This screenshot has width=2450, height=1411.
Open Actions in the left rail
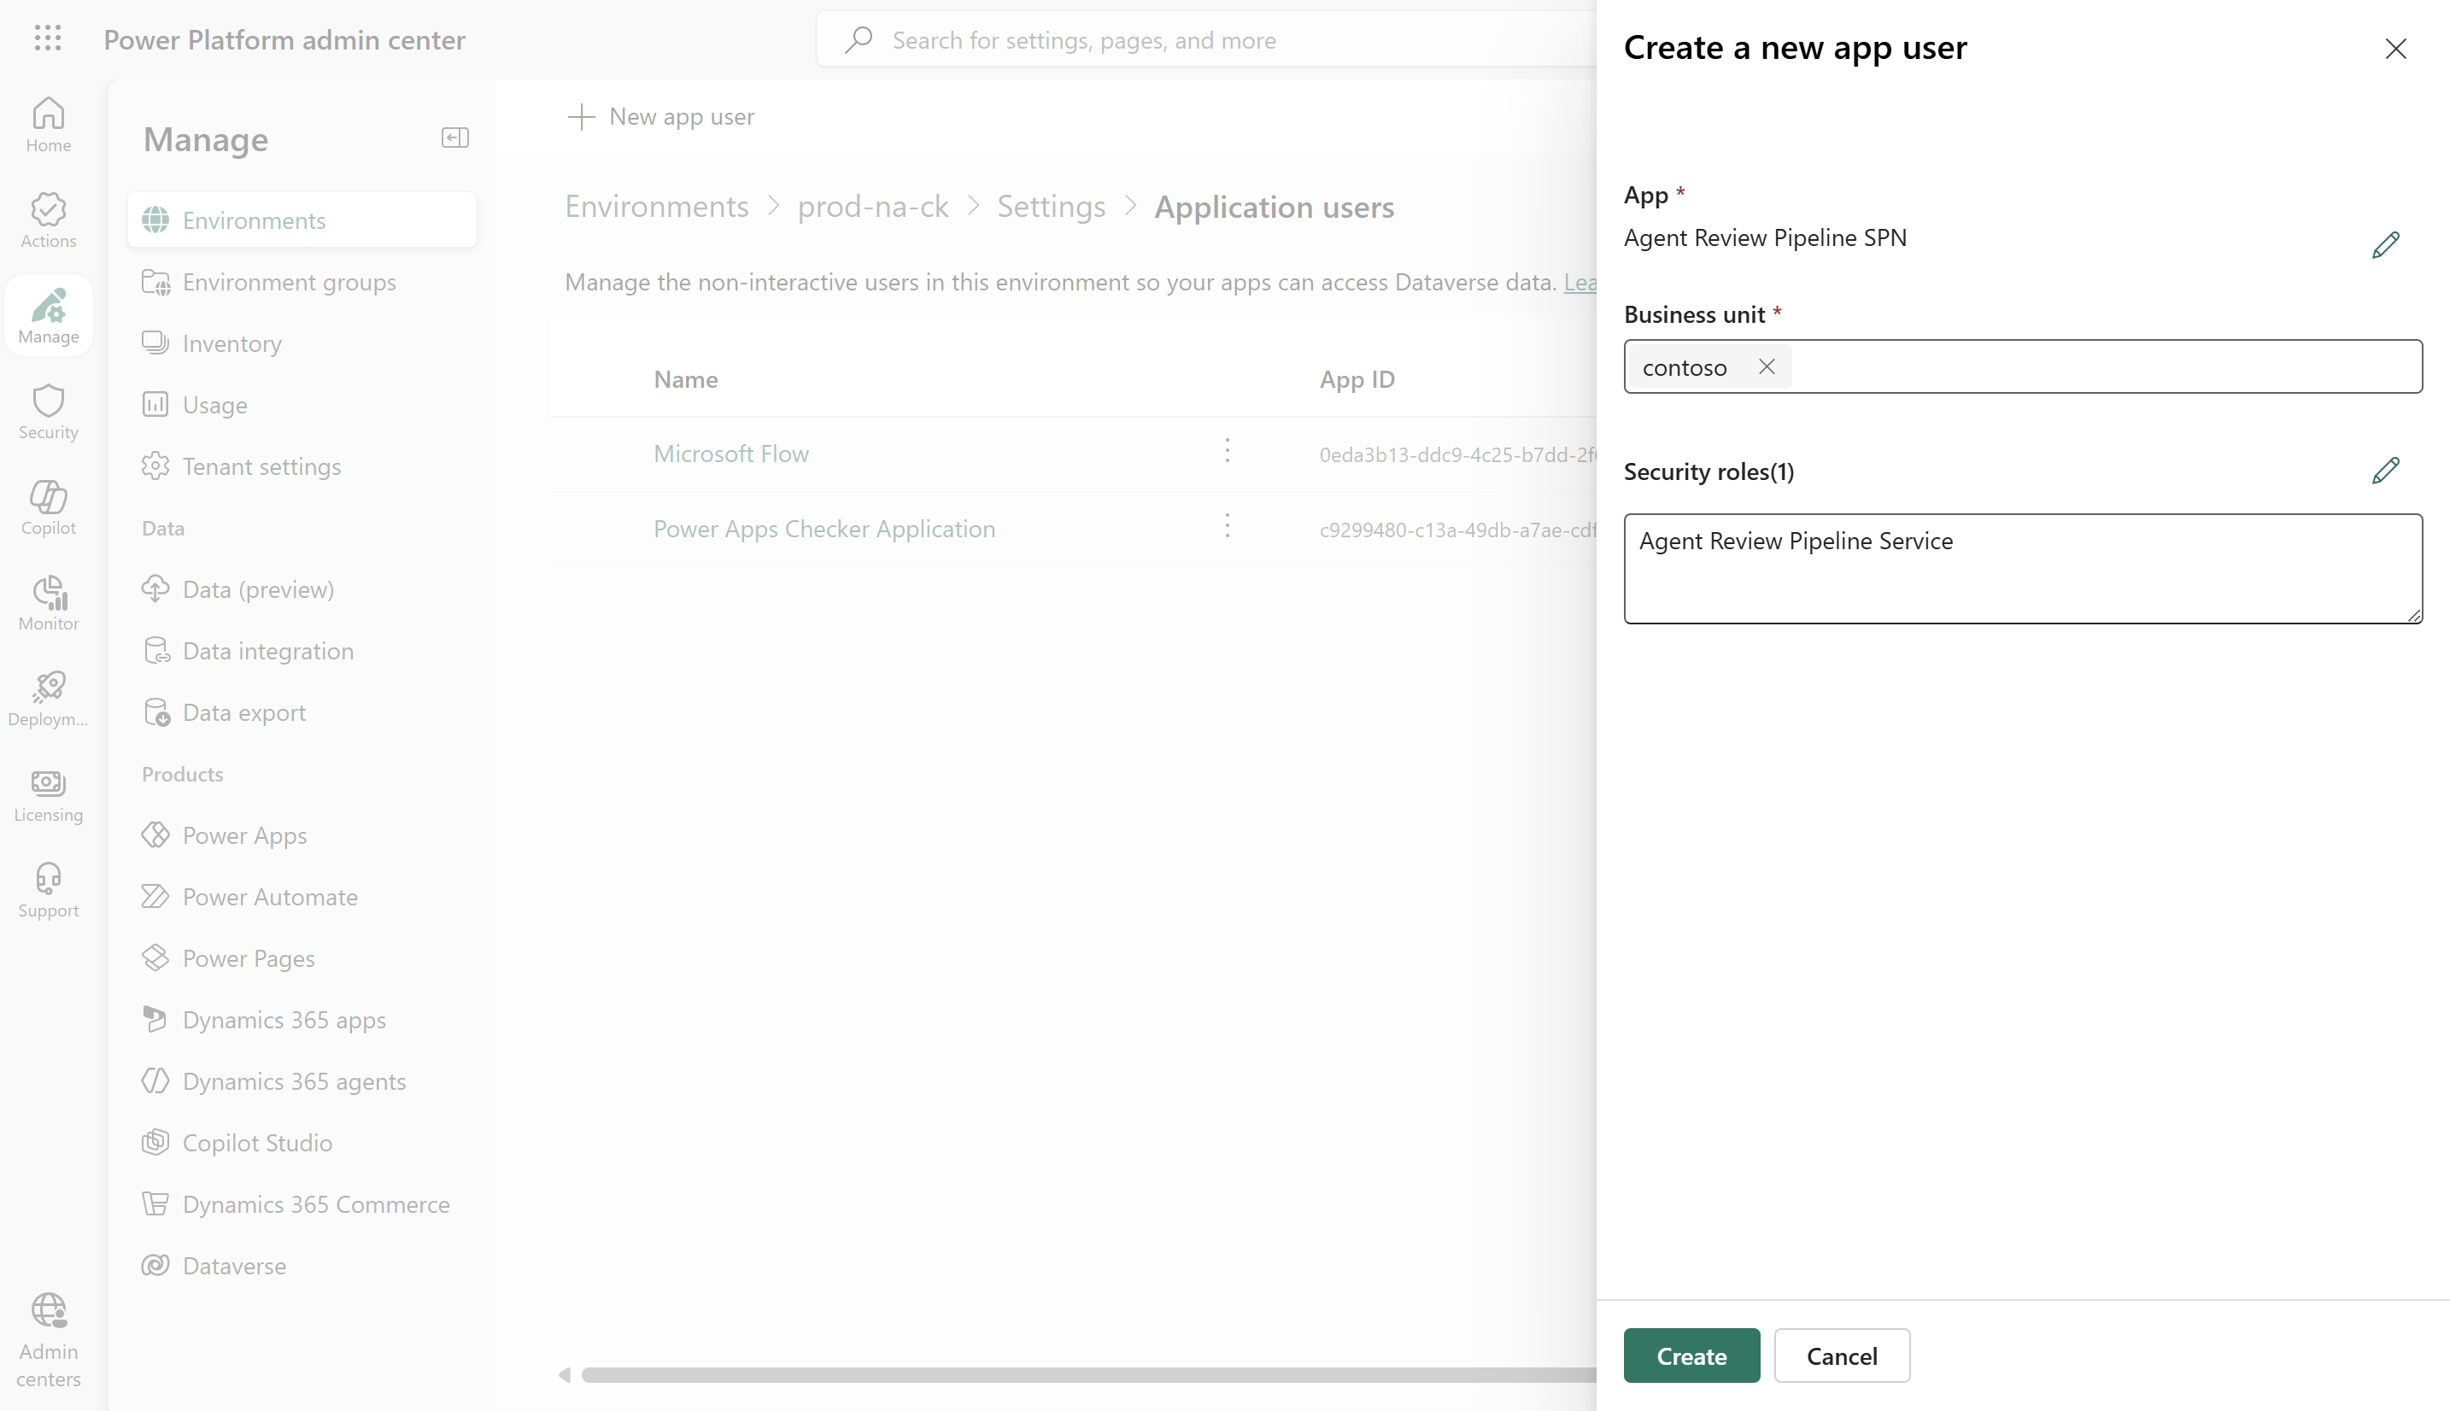(49, 221)
